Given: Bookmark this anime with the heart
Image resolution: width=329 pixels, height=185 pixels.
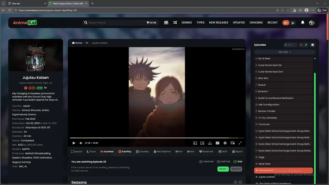Looking at the screenshot, I should pyautogui.click(x=206, y=152).
